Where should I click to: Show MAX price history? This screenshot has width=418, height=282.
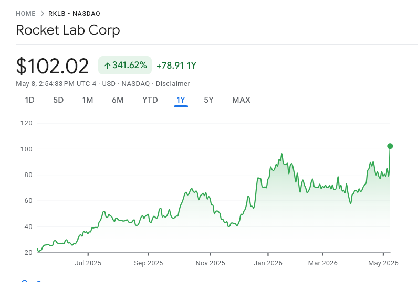pyautogui.click(x=241, y=100)
